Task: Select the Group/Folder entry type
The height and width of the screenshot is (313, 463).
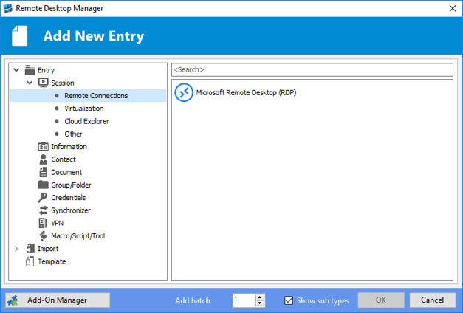Action: pyautogui.click(x=71, y=185)
